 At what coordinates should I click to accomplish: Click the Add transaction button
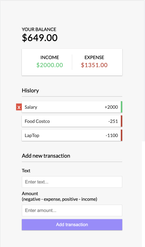pos(72,225)
